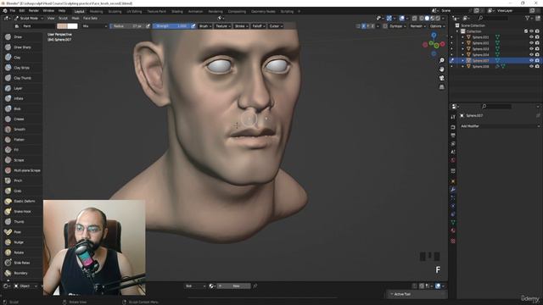543x305 pixels.
Task: Toggle radius pressure sensitivity icon
Action: coord(148,26)
